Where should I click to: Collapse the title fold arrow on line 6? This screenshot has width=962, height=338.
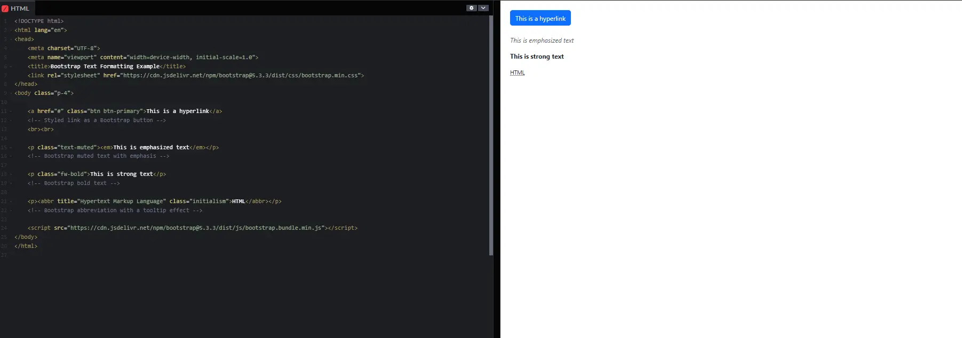(x=11, y=67)
